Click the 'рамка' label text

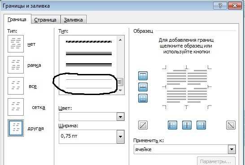[x=34, y=65]
